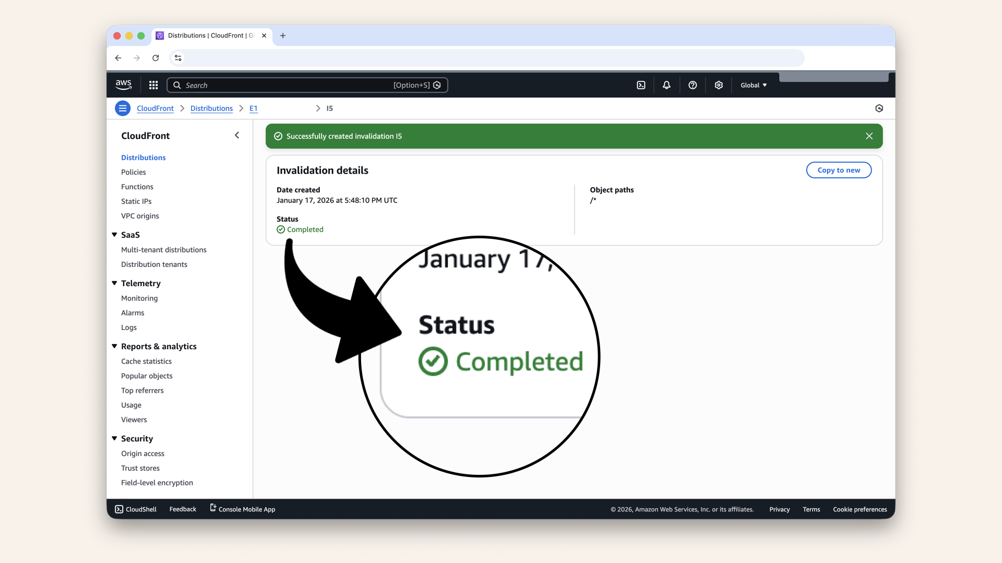Collapse the Security section
This screenshot has width=1002, height=563.
pyautogui.click(x=114, y=438)
